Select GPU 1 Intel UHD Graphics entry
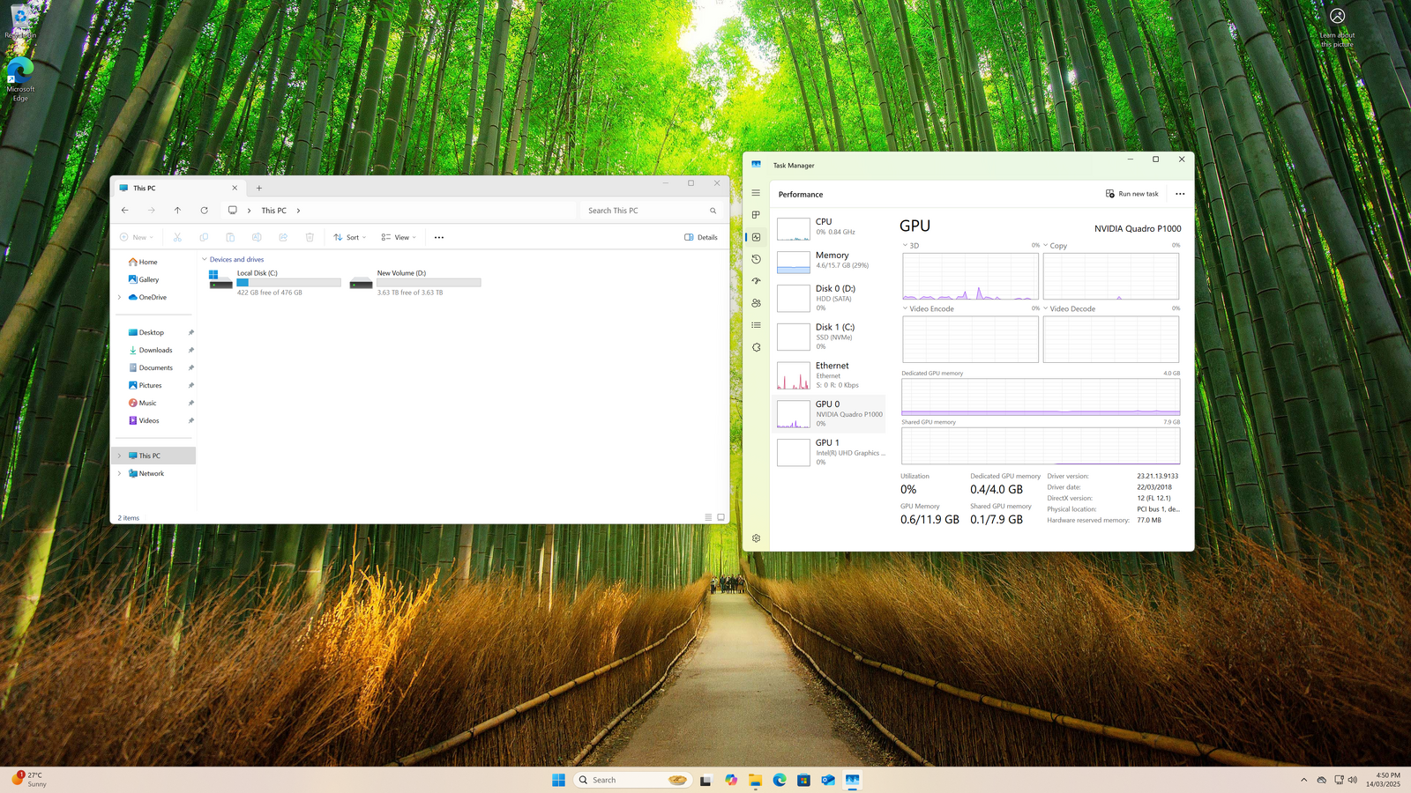 (x=831, y=452)
